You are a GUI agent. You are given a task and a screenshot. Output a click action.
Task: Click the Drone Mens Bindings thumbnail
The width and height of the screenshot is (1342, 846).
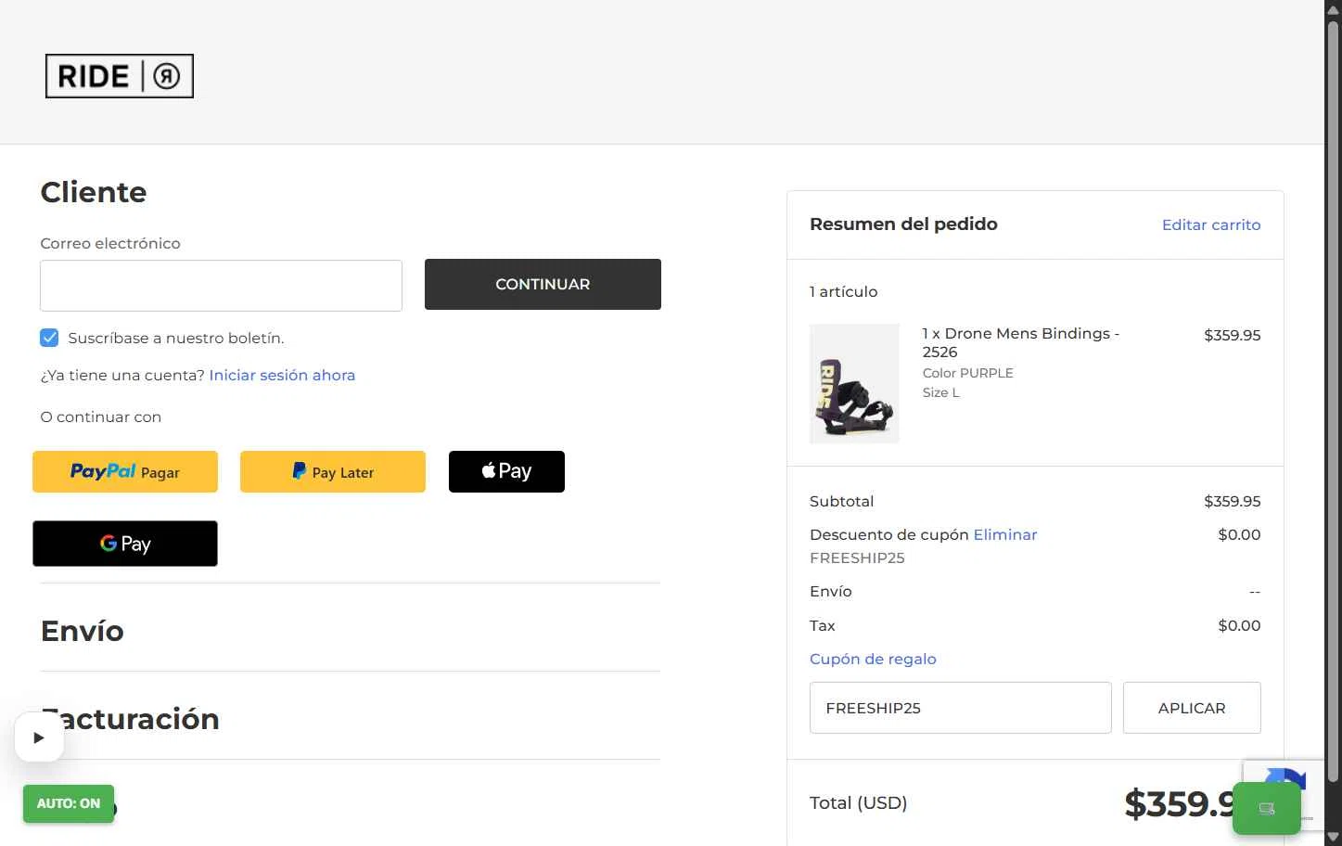click(854, 384)
